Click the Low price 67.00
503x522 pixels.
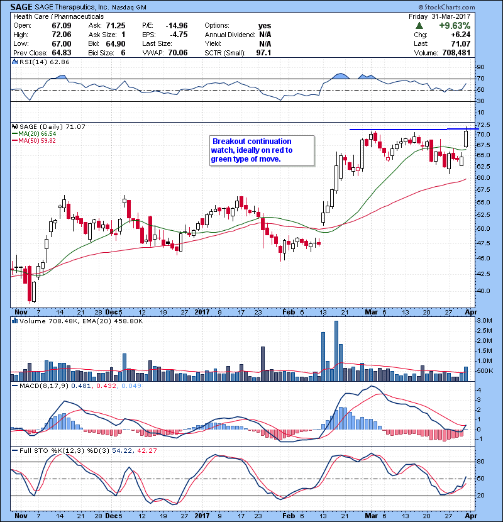[x=62, y=43]
